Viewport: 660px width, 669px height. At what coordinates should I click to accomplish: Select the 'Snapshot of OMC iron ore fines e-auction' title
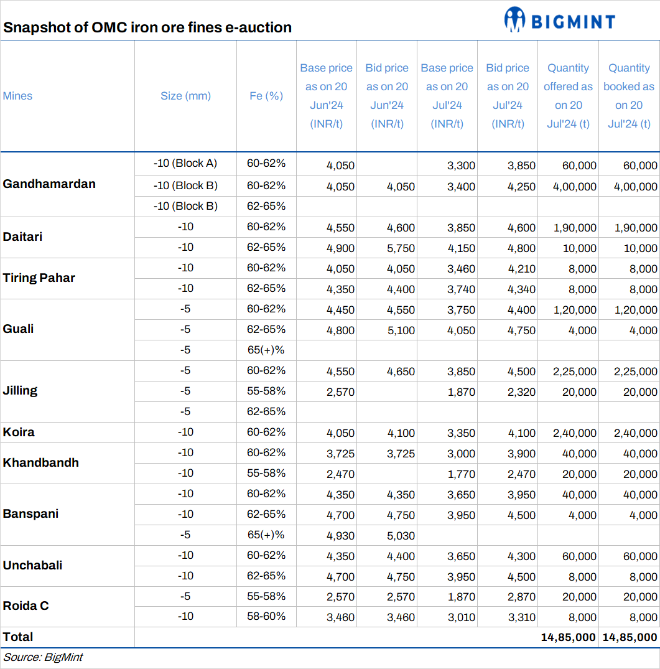[x=147, y=27]
